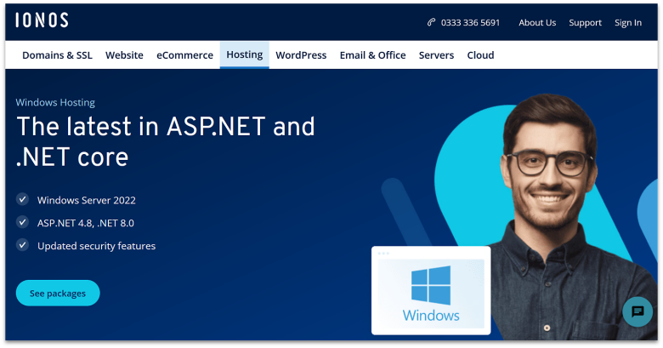Open the Website menu
The image size is (663, 348).
(x=124, y=55)
